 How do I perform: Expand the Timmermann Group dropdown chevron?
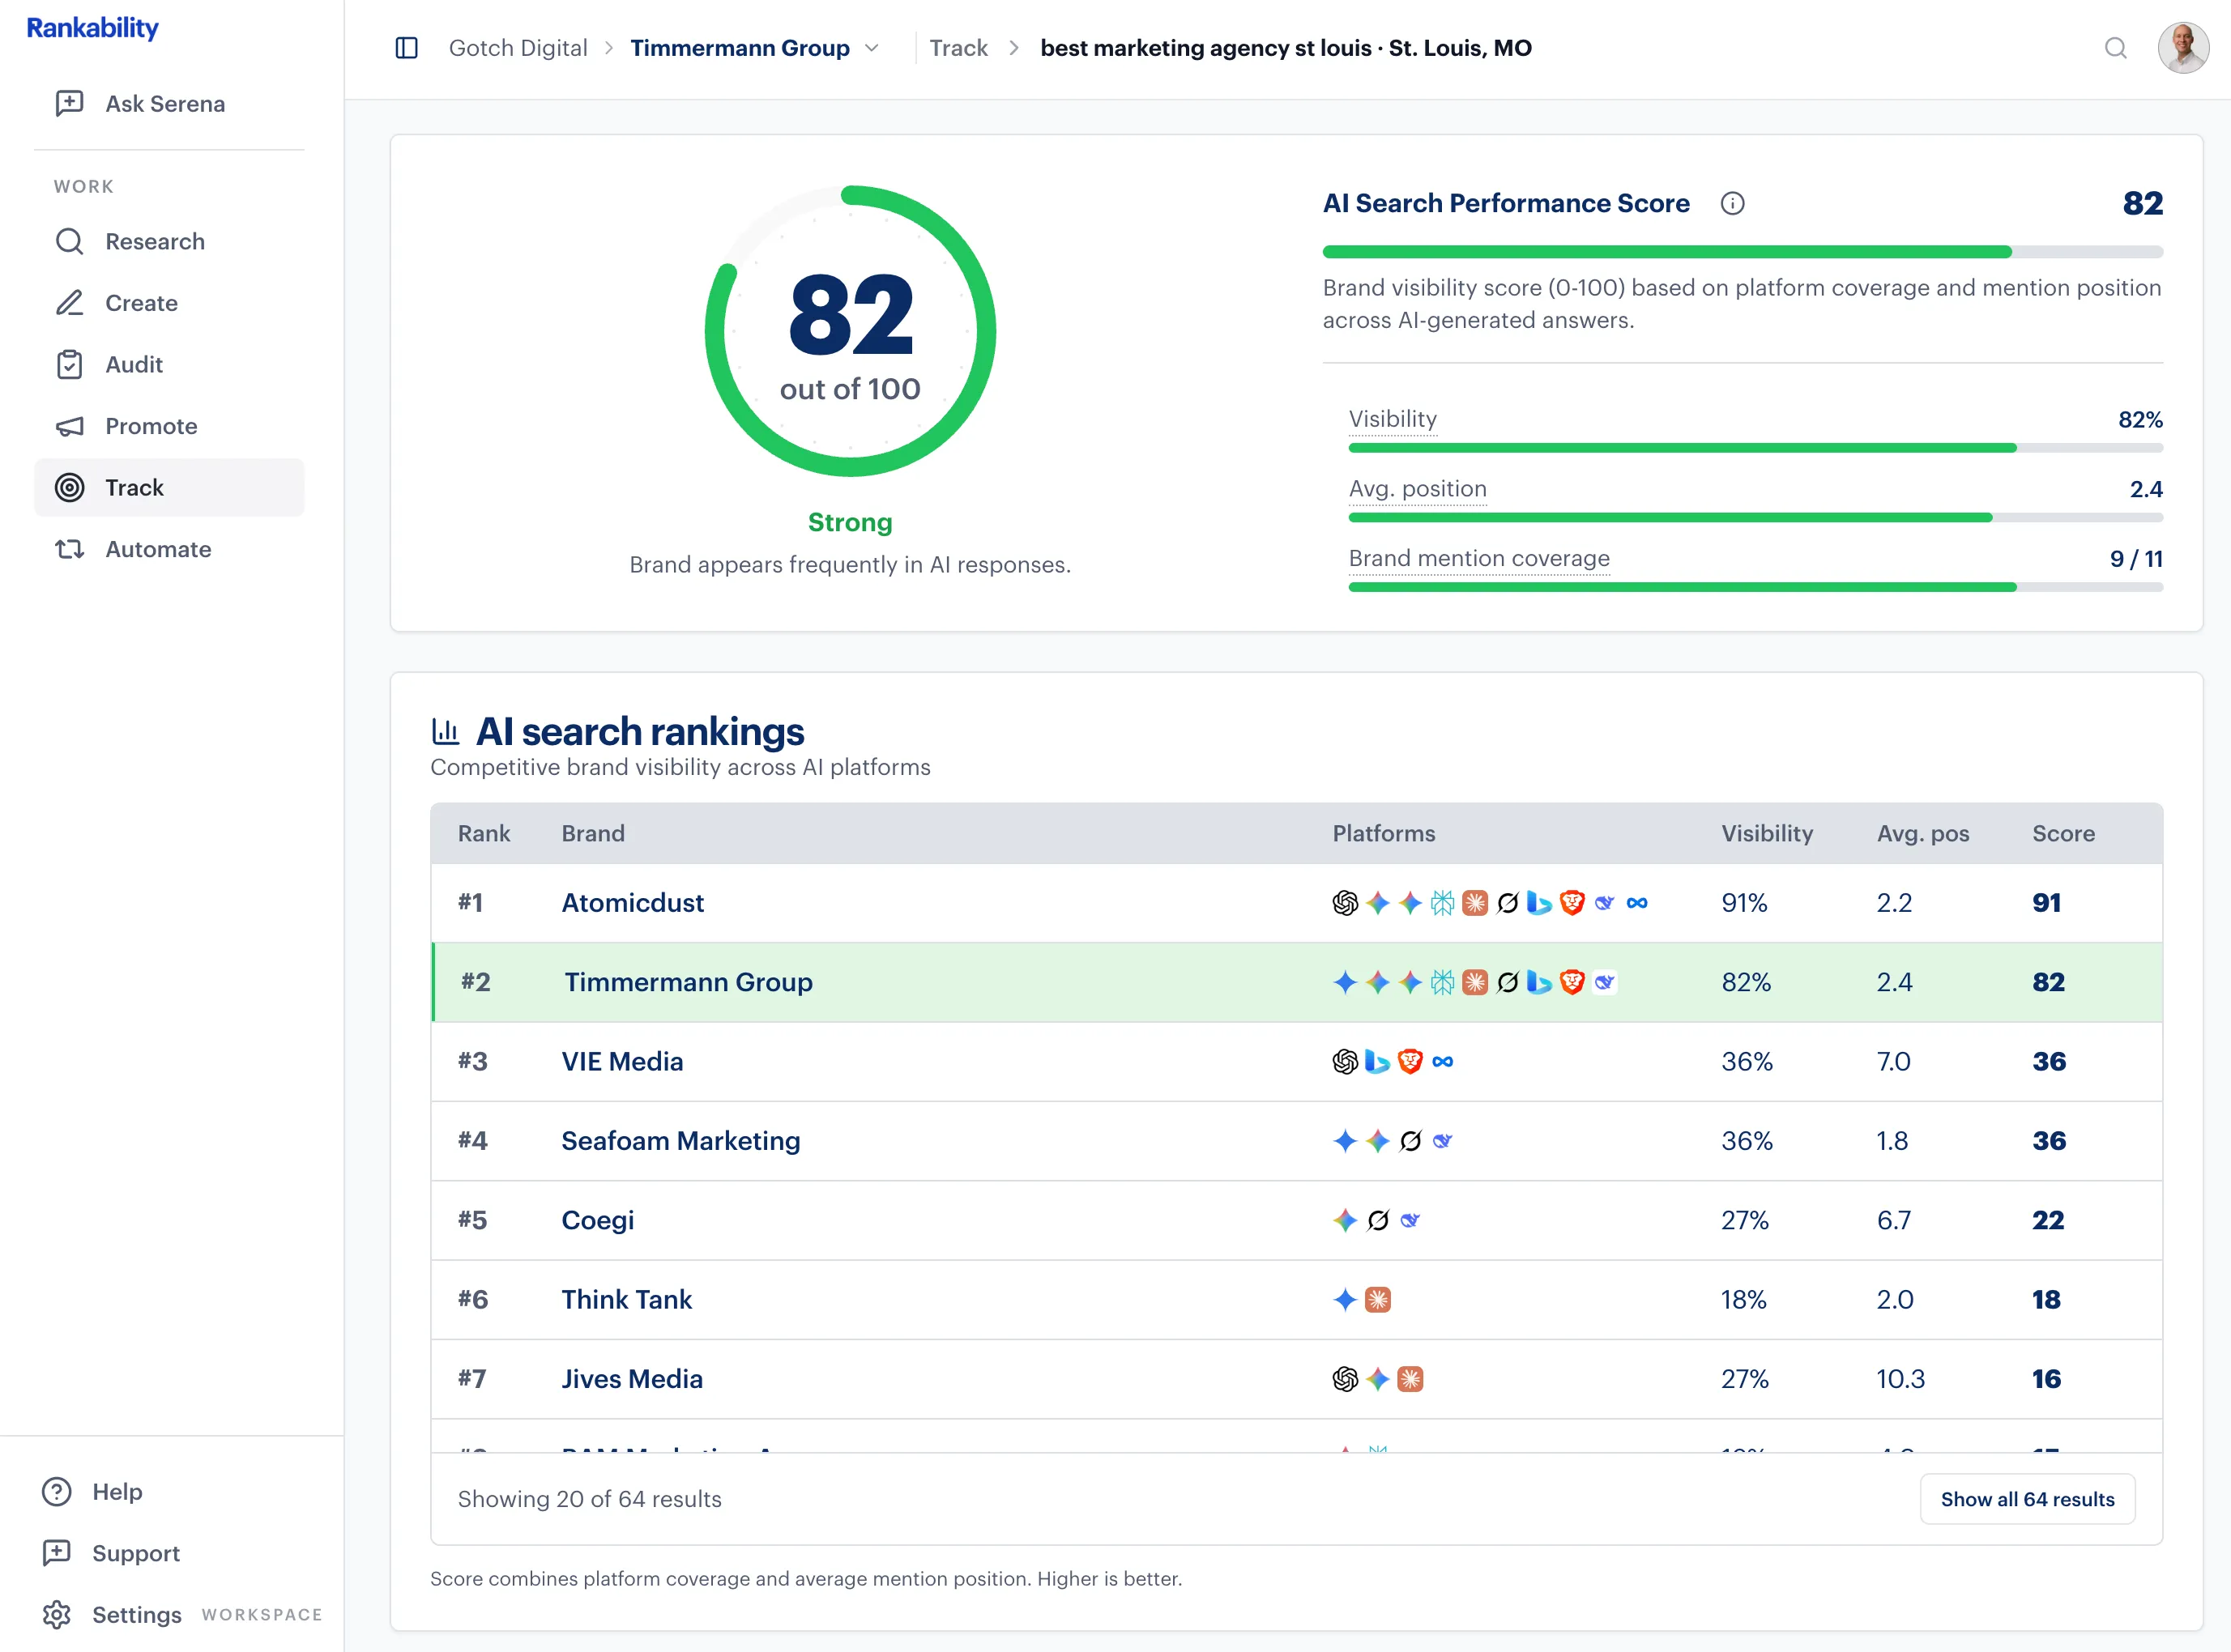coord(872,48)
